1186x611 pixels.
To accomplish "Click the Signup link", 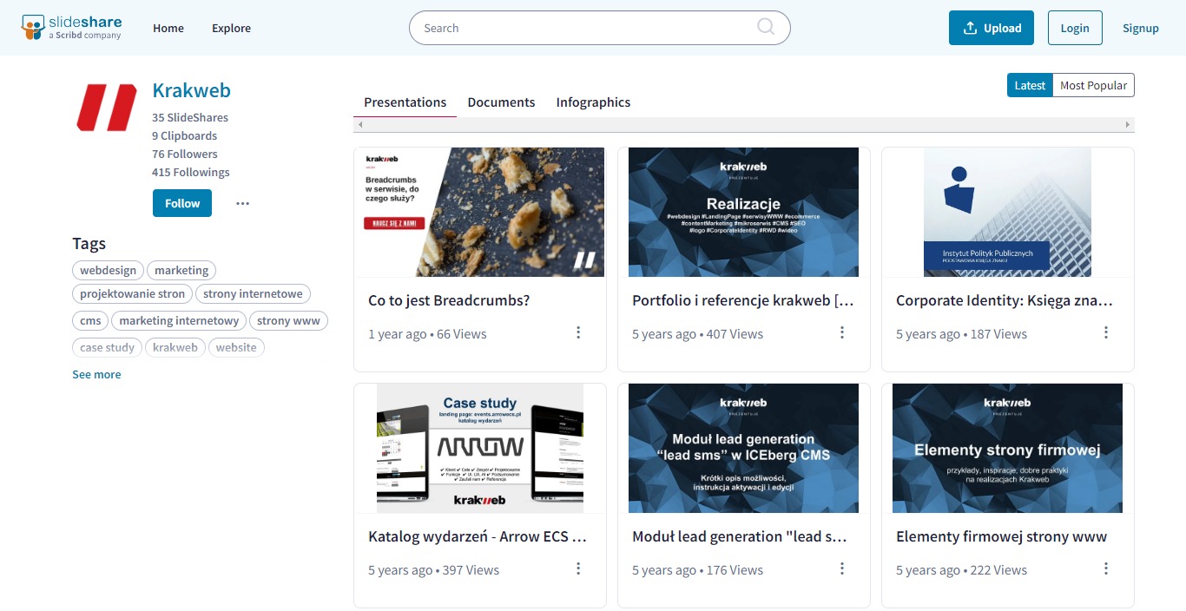I will coord(1141,28).
